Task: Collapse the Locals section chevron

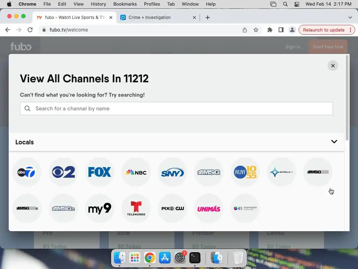Action: (334, 142)
